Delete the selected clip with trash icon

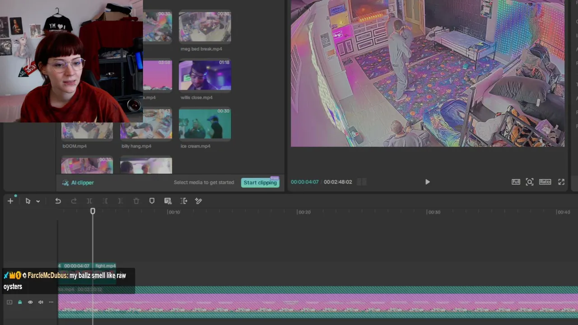tap(136, 201)
